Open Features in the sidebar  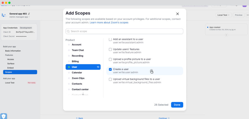click(x=9, y=55)
